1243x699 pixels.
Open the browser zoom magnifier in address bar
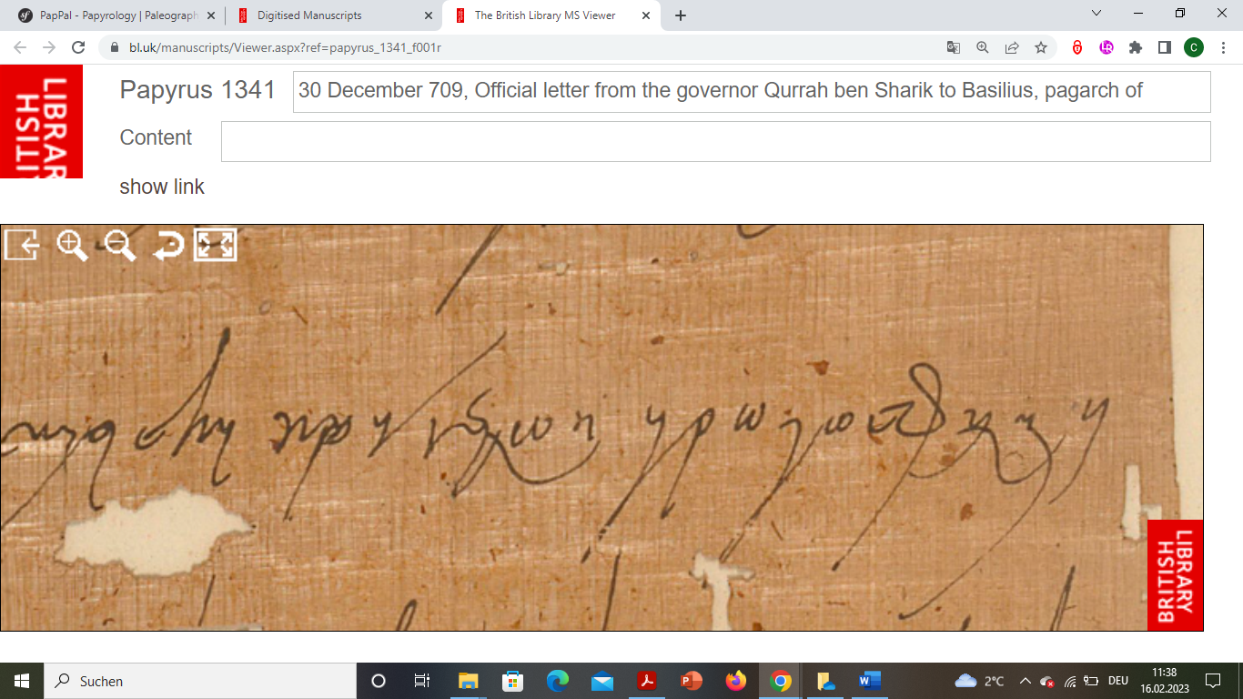point(982,47)
